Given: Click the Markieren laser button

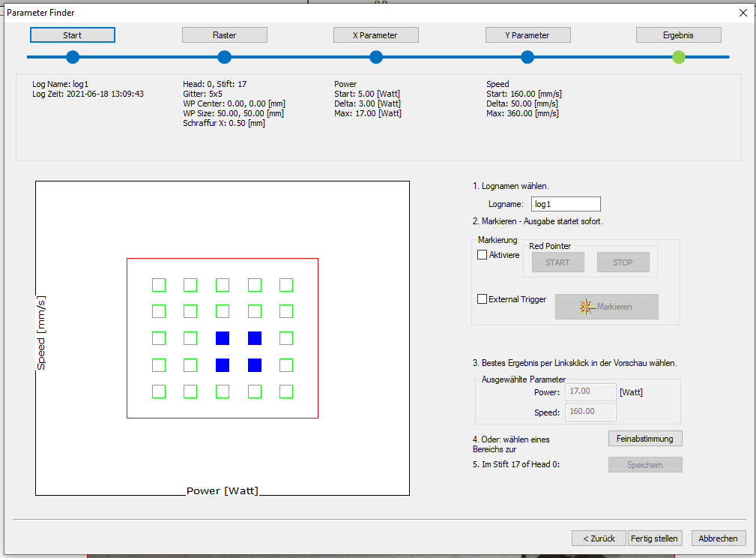Looking at the screenshot, I should pyautogui.click(x=607, y=307).
